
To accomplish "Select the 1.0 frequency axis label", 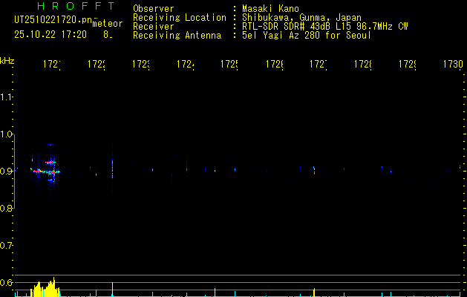I will (6, 134).
